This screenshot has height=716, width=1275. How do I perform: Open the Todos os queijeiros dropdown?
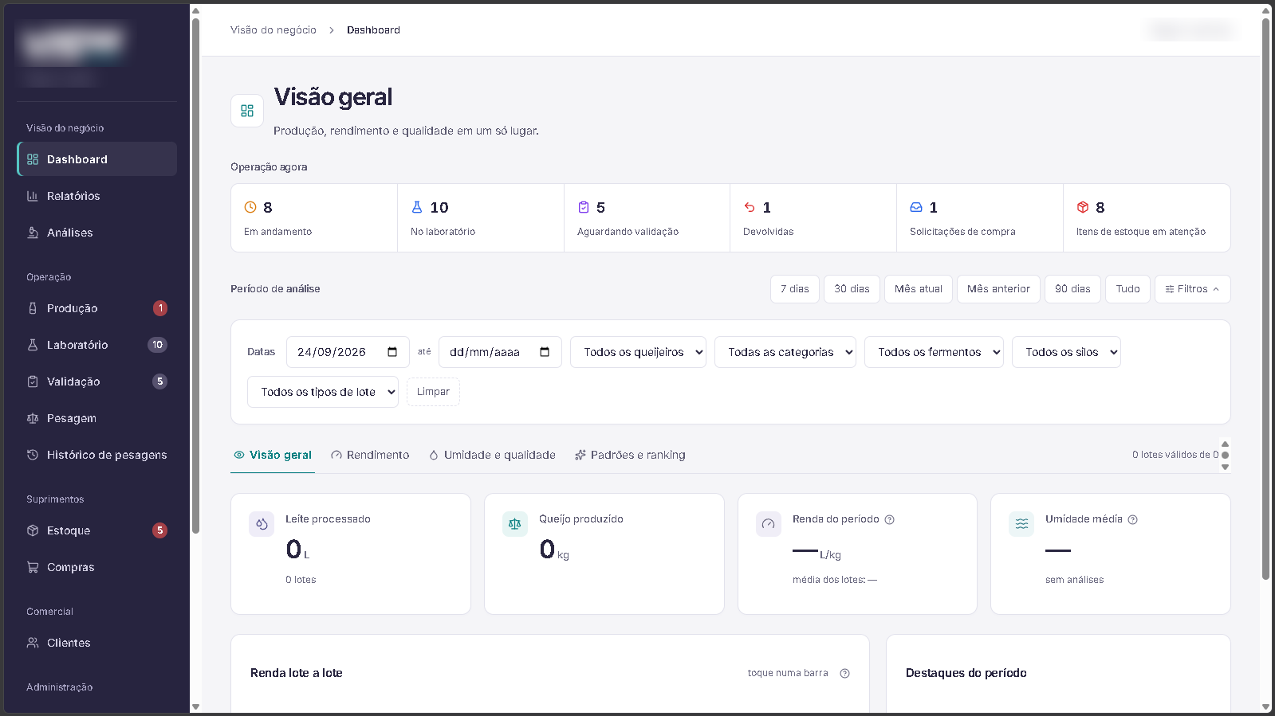click(x=638, y=352)
